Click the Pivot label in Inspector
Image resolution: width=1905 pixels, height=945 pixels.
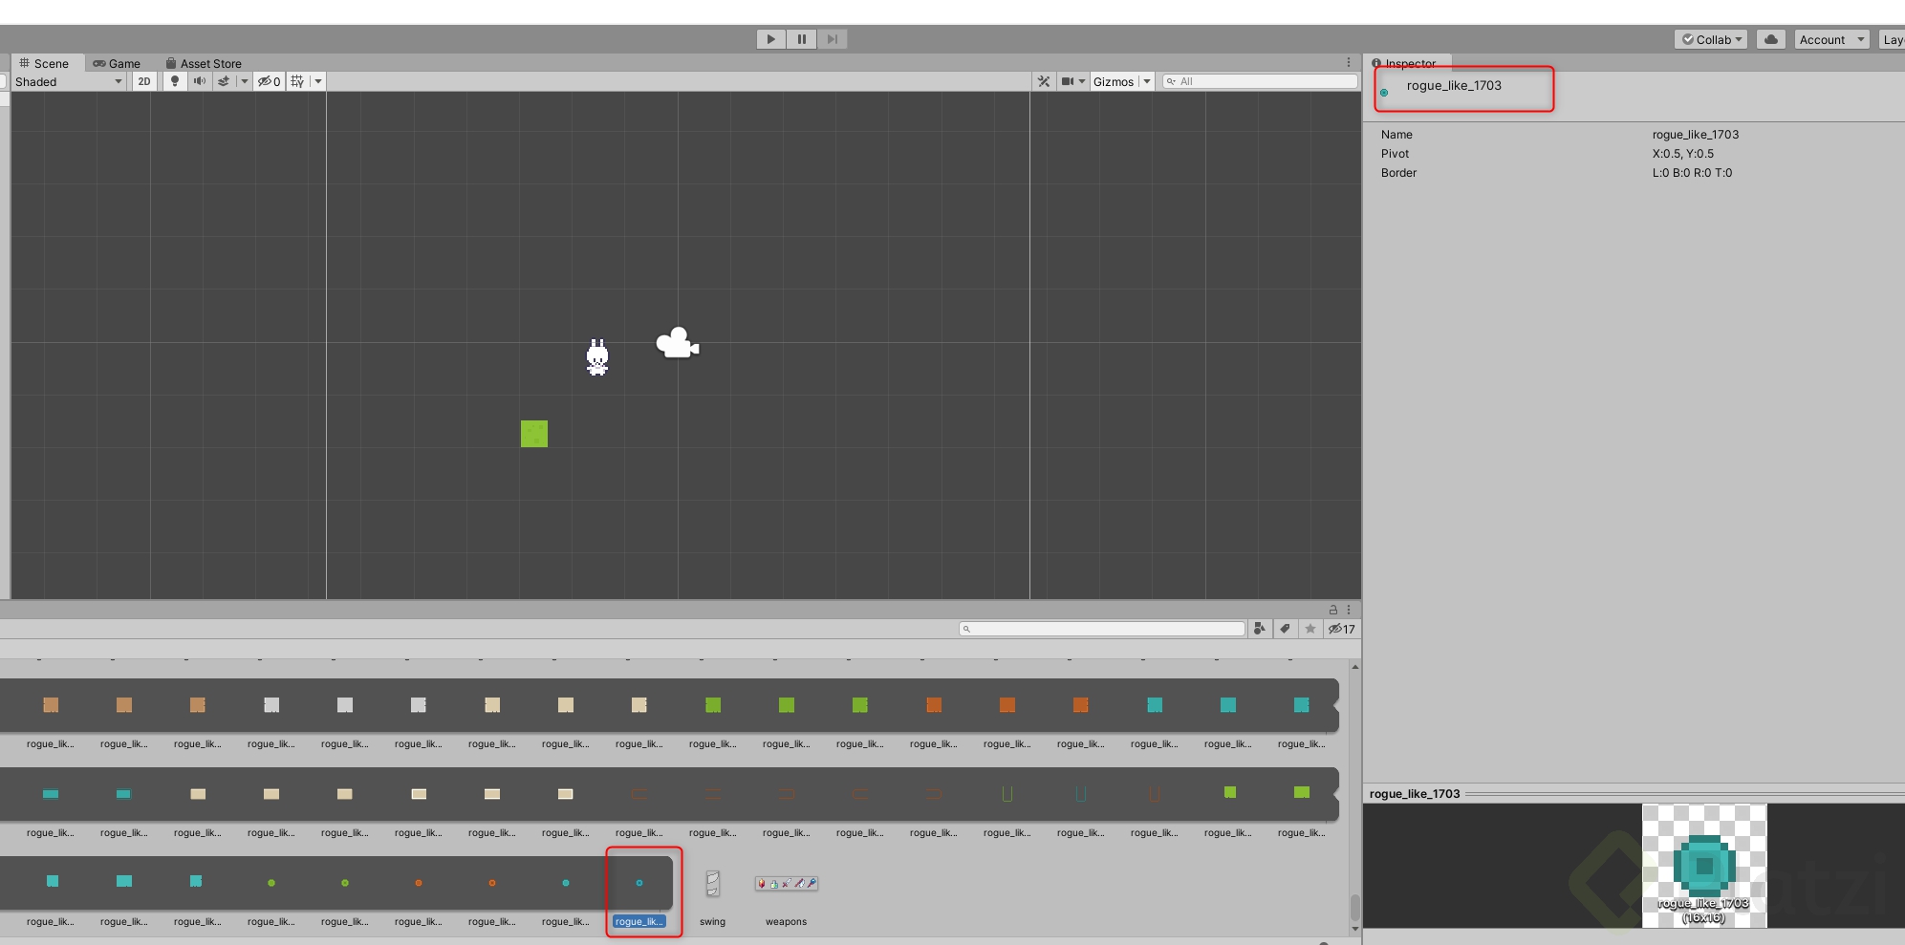coord(1395,154)
